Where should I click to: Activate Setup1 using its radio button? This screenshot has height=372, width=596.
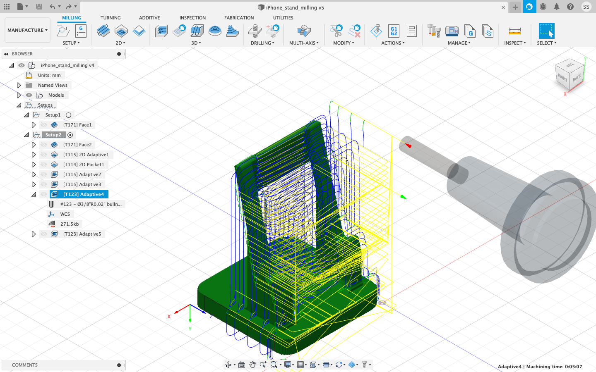69,115
